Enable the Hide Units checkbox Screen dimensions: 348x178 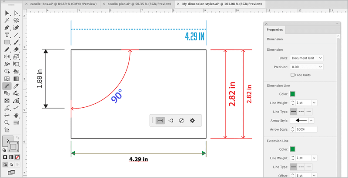293,75
